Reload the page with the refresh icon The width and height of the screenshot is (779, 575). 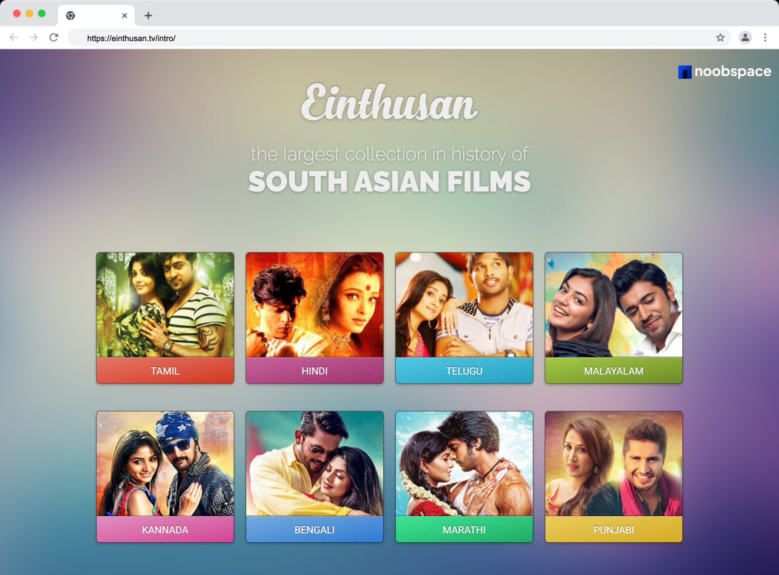click(54, 37)
